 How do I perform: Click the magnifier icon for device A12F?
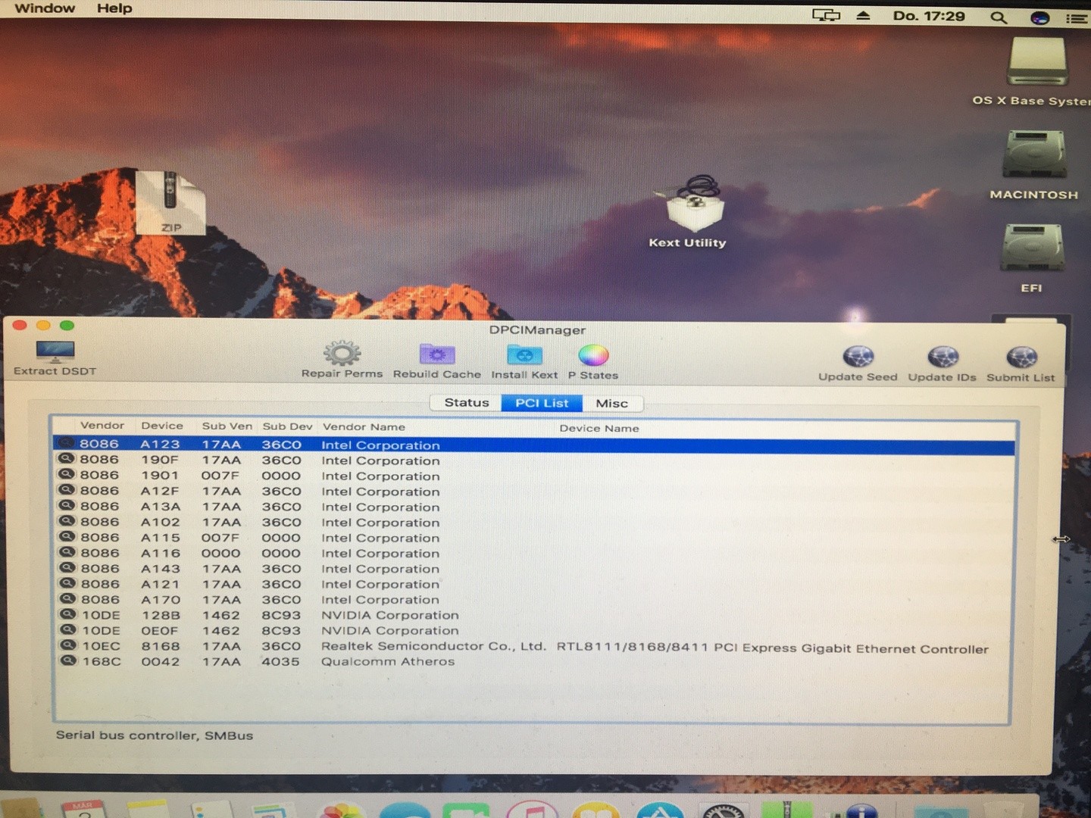[67, 489]
